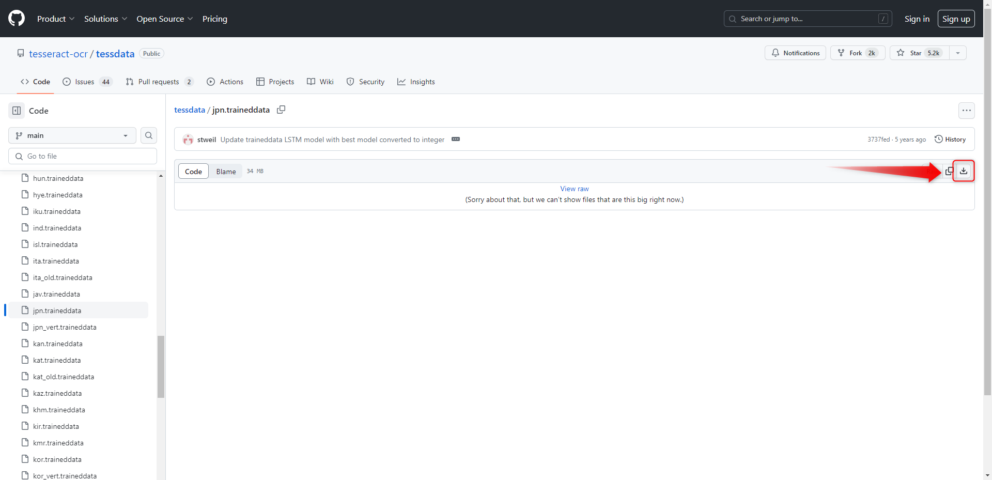
Task: Focus the Search or jump to field
Action: 808,19
